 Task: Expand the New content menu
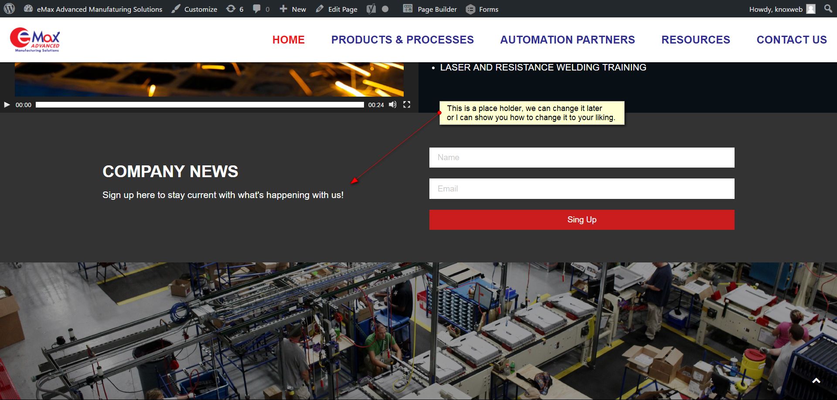[293, 9]
